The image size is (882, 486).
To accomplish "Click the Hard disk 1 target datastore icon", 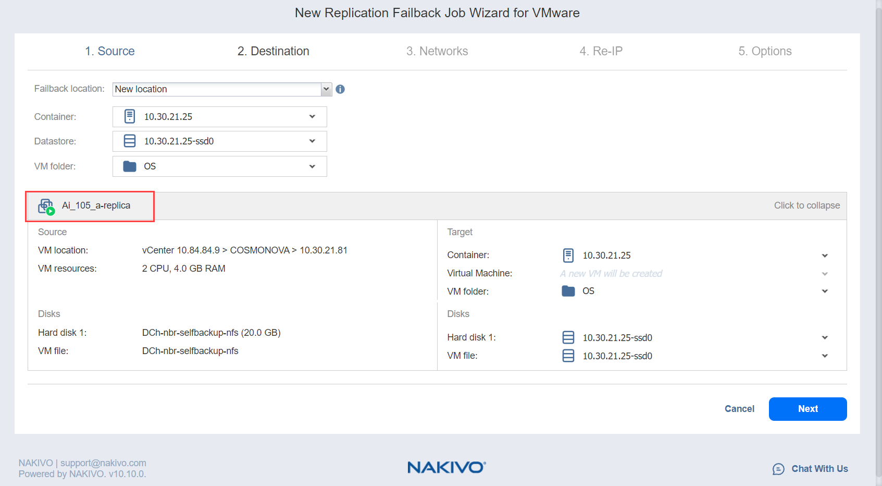I will point(568,337).
